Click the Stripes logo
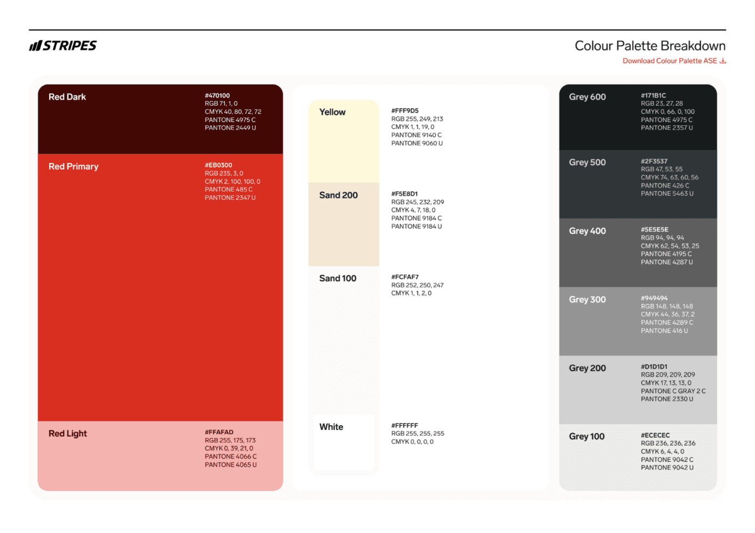755x533 pixels. [63, 46]
